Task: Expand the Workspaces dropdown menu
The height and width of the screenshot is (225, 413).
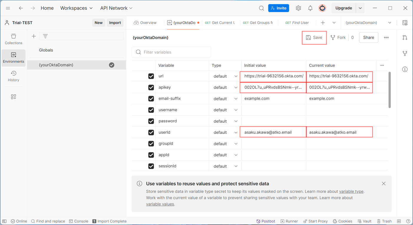Action: pyautogui.click(x=76, y=8)
